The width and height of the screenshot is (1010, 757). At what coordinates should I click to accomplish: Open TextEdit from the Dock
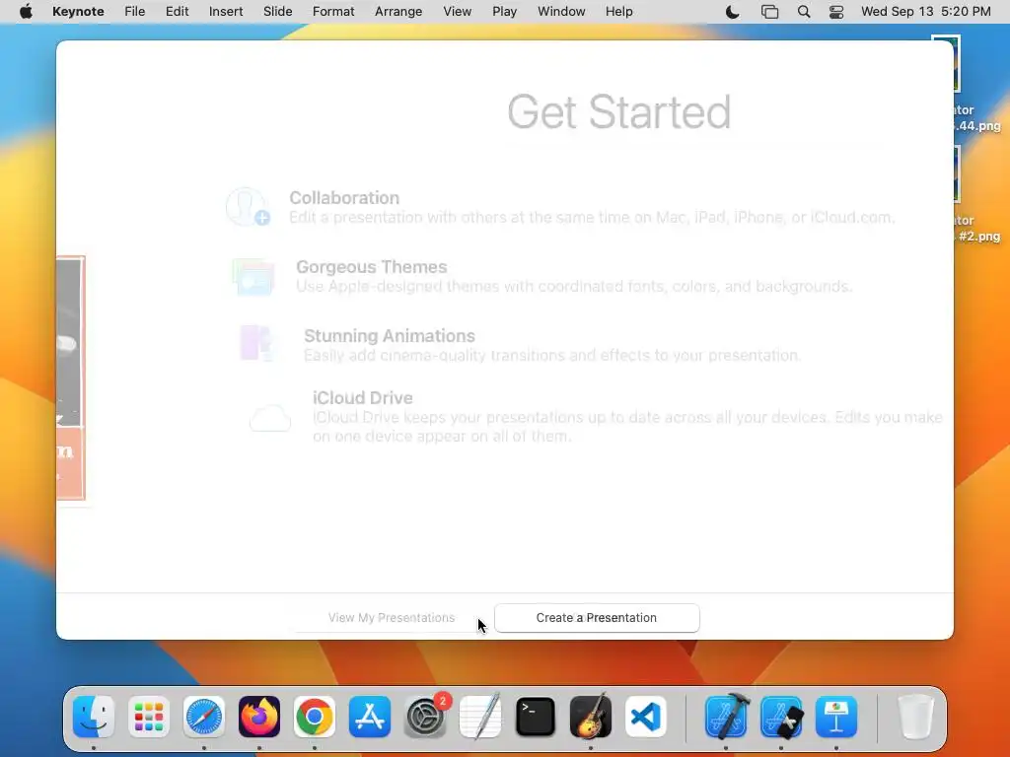pyautogui.click(x=480, y=717)
